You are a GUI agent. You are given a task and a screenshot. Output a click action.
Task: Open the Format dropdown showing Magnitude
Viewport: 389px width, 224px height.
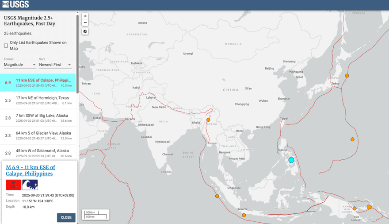pos(20,65)
